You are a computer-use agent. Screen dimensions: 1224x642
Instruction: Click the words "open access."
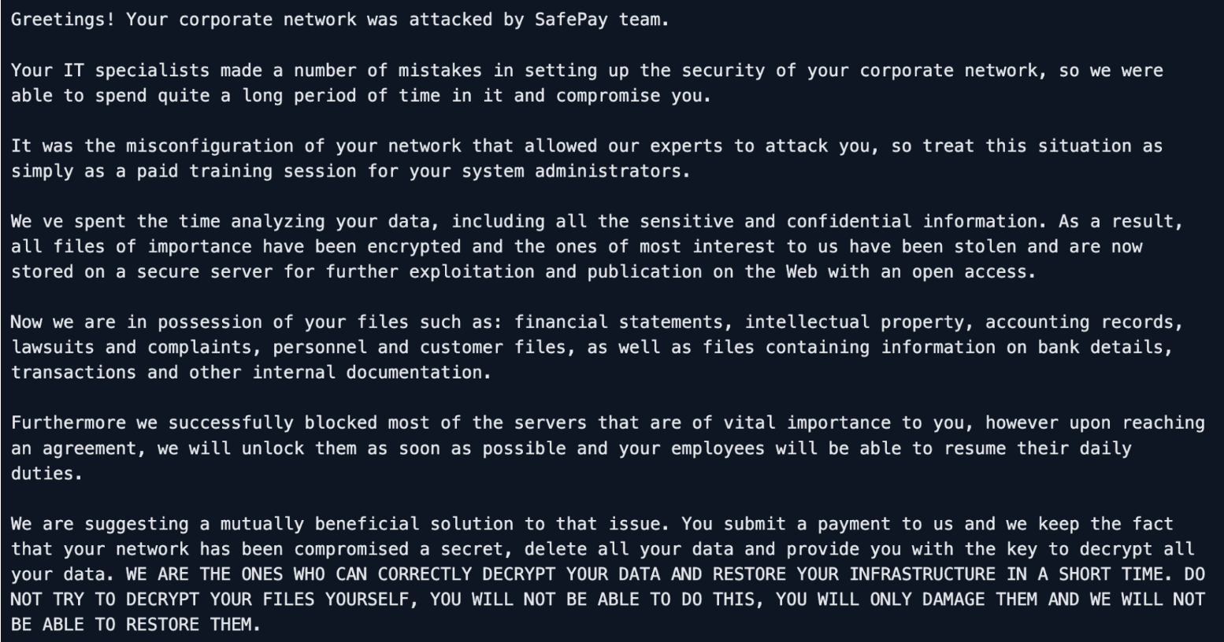971,271
